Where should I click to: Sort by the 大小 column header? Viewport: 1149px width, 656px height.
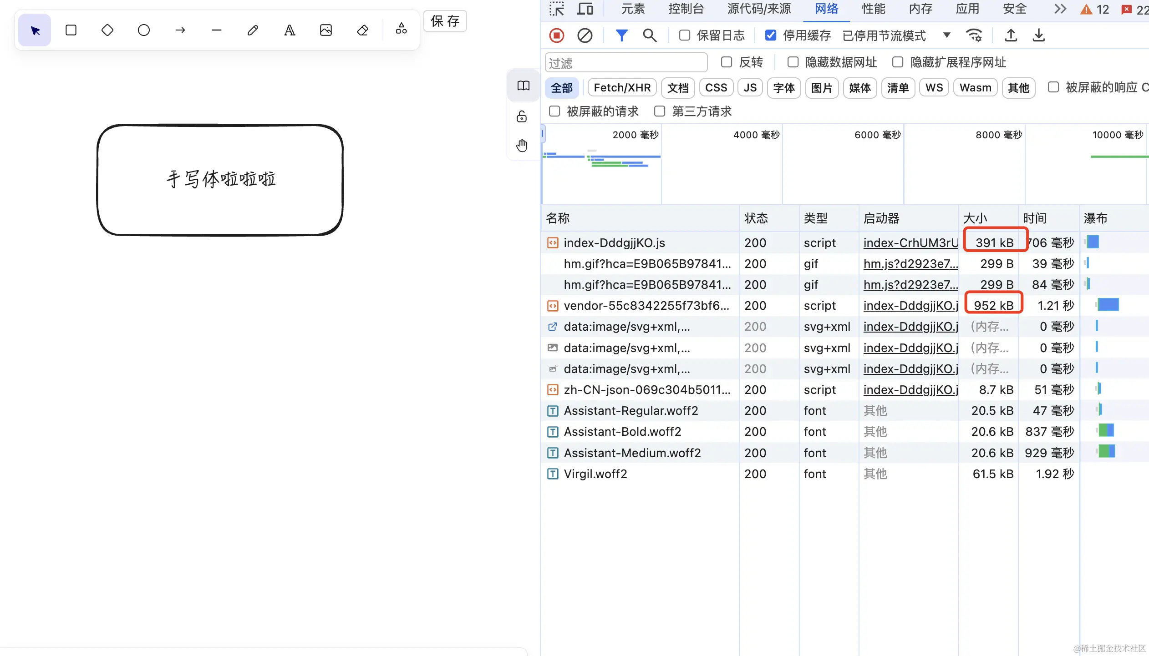(x=988, y=218)
